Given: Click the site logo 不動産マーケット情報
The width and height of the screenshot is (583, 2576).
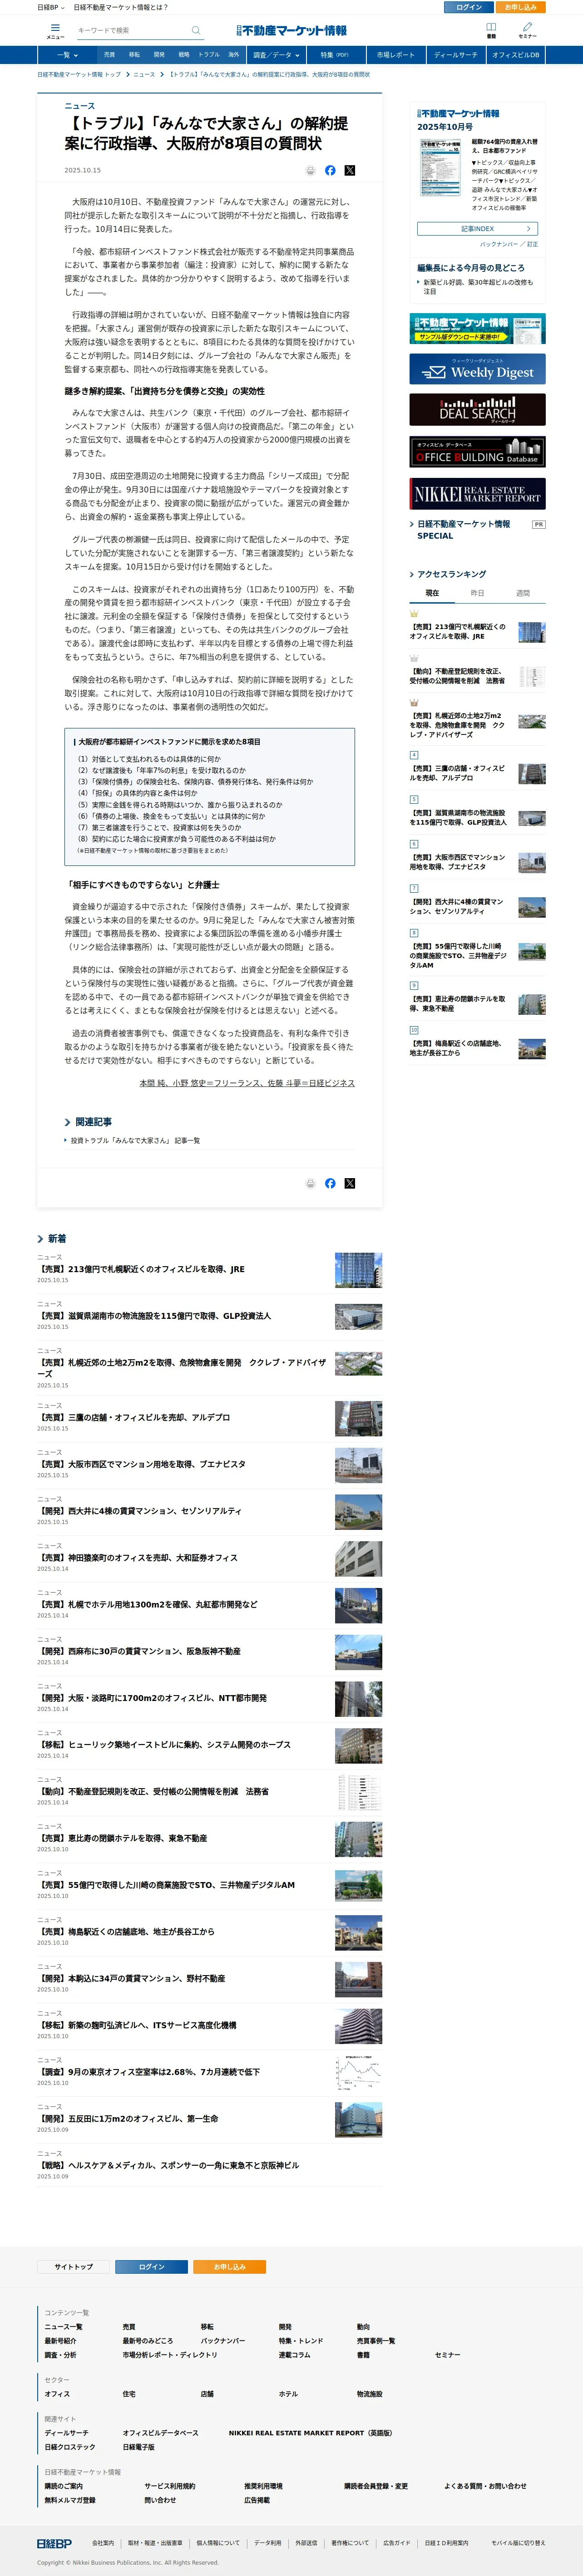Looking at the screenshot, I should 291,31.
